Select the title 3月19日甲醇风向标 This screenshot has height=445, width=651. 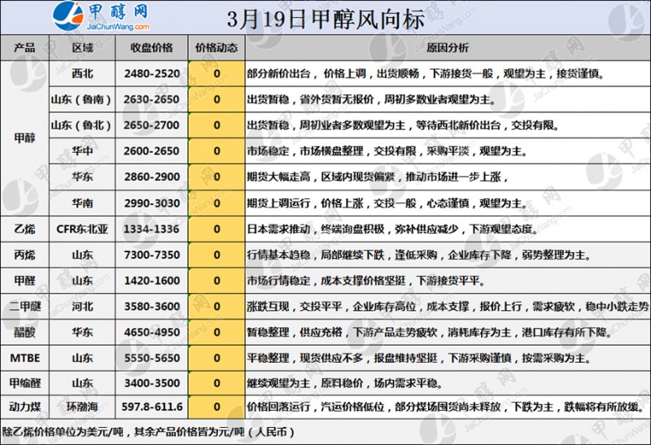tap(326, 19)
